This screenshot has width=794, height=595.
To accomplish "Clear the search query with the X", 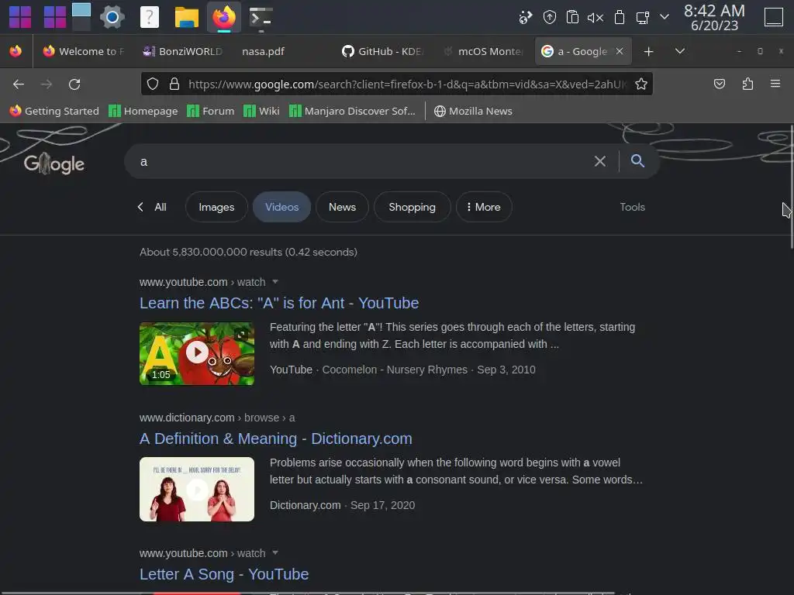I will [600, 161].
